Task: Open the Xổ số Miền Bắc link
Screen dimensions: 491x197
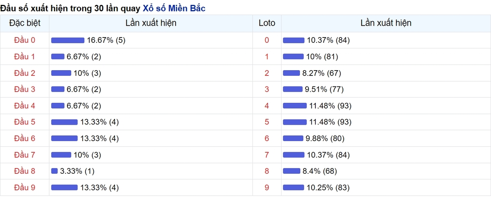Action: tap(174, 8)
